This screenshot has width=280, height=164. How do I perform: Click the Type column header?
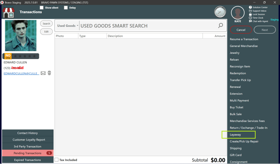point(92,36)
